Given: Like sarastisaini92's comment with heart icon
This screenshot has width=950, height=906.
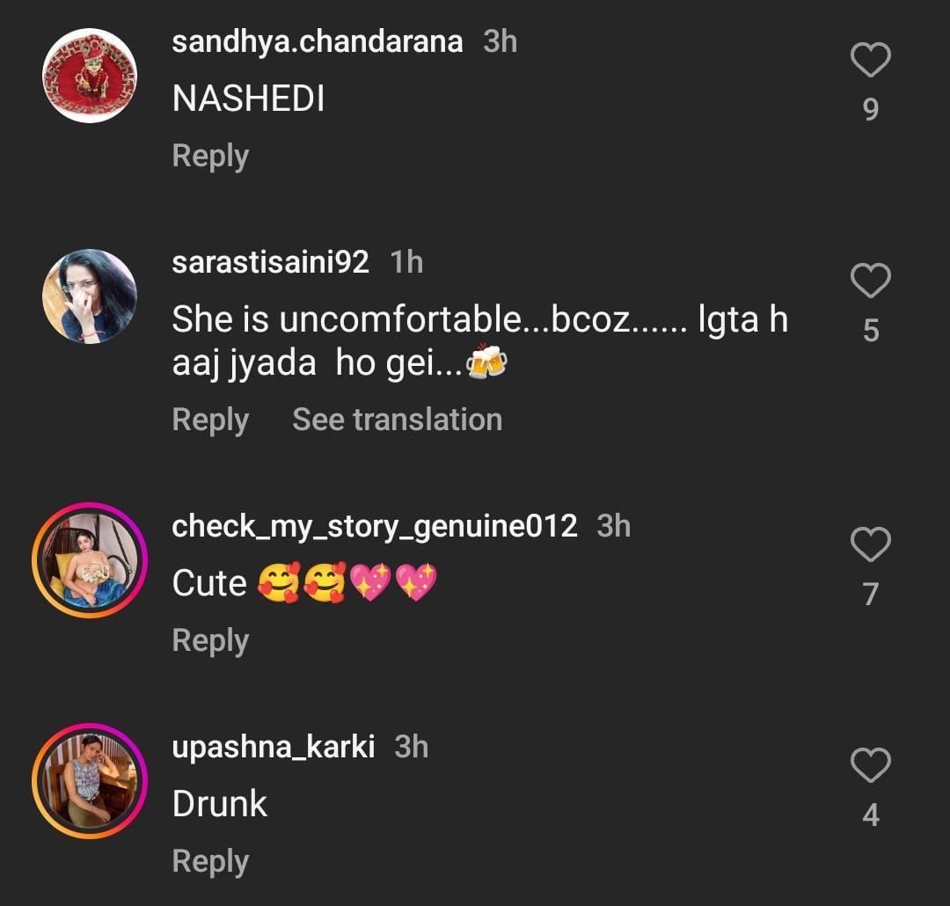Looking at the screenshot, I should coord(870,281).
